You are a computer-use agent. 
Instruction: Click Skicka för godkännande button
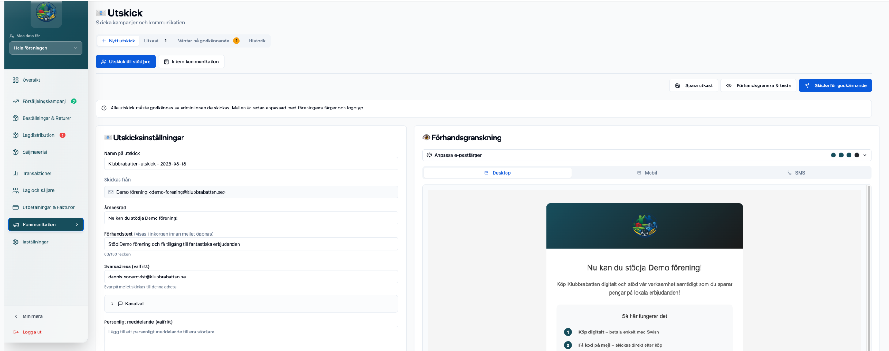(x=835, y=86)
